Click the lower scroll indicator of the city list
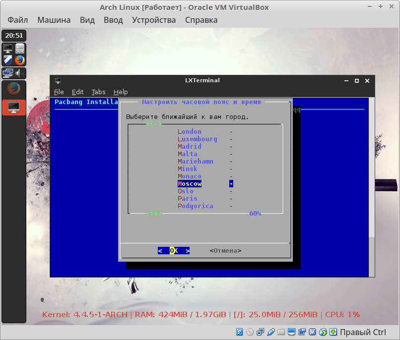Viewport: 400px width, 340px height. tap(154, 214)
